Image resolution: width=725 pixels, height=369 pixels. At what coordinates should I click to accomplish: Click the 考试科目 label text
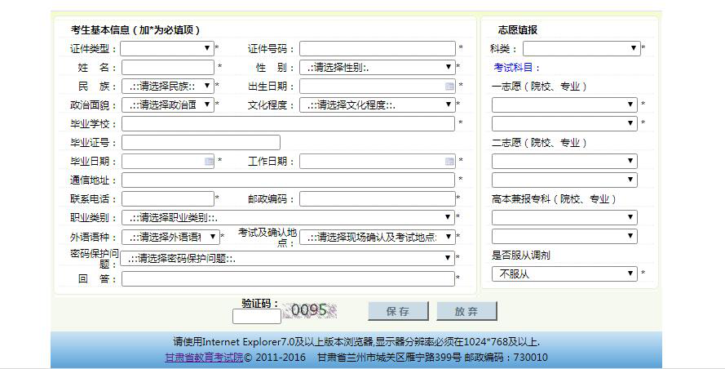[516, 67]
